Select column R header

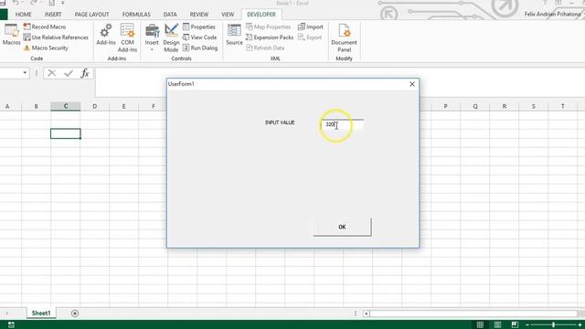coord(504,106)
